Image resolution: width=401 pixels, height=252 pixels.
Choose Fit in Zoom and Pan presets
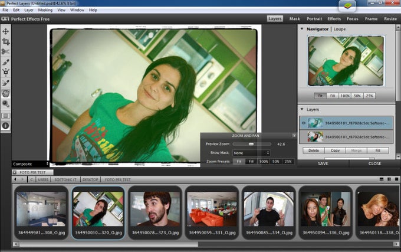pos(239,162)
